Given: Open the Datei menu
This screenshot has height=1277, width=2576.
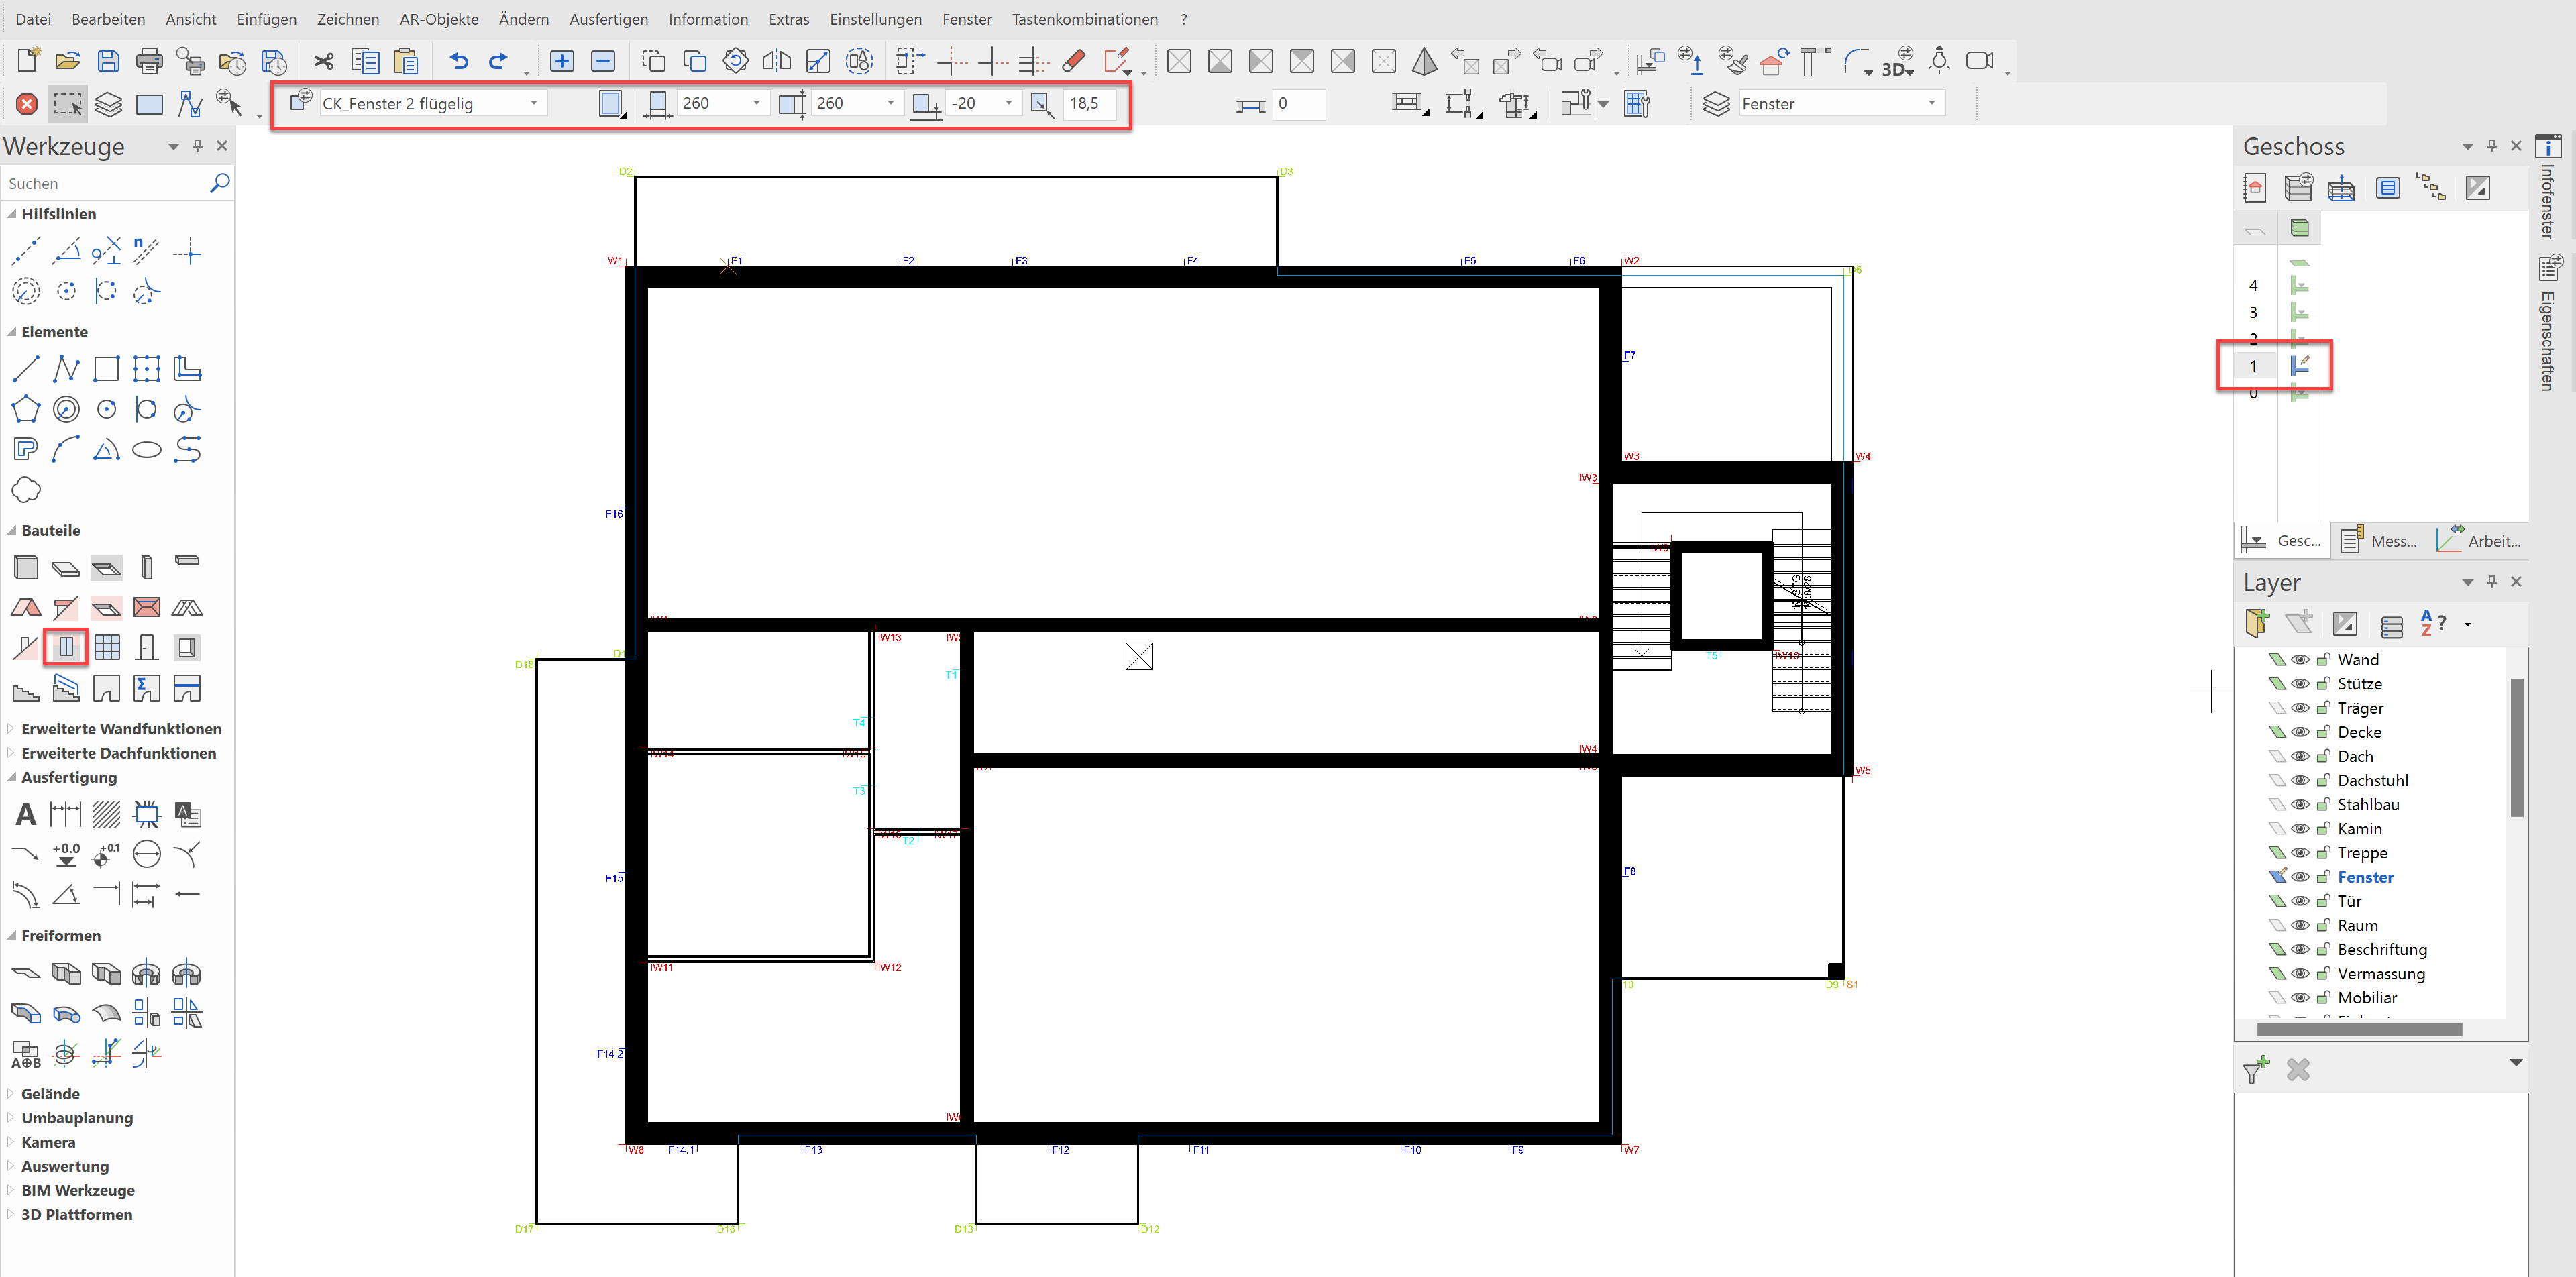Looking at the screenshot, I should [33, 19].
